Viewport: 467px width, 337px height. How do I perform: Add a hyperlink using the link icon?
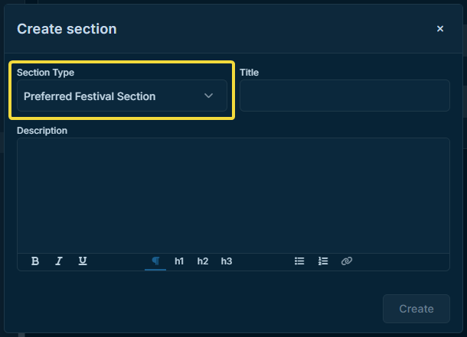347,261
